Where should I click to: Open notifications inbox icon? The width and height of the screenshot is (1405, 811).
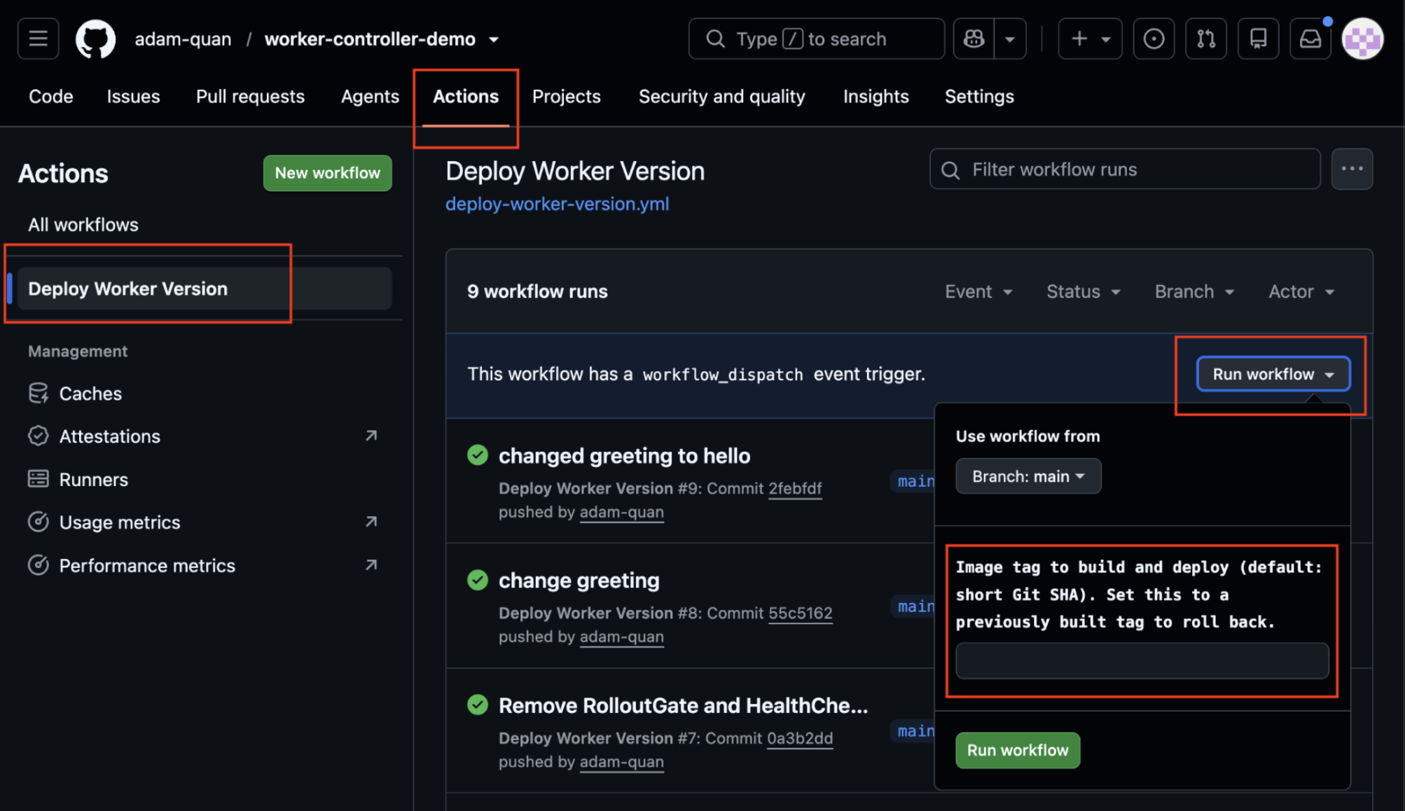tap(1310, 39)
